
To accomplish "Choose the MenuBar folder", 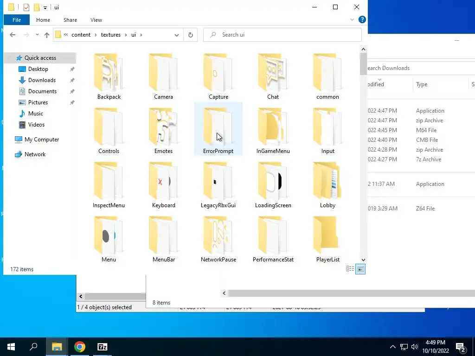I will pos(163,240).
